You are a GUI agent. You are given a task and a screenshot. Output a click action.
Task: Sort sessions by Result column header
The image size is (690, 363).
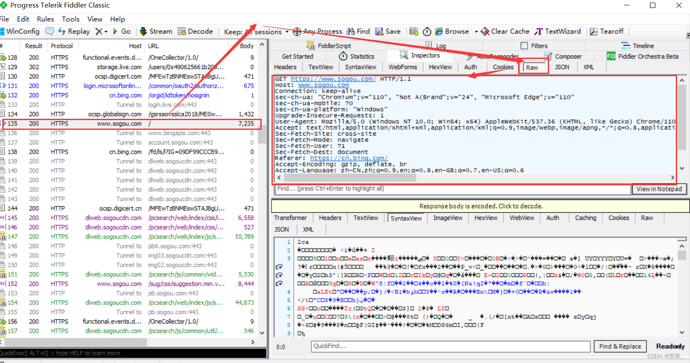[34, 46]
